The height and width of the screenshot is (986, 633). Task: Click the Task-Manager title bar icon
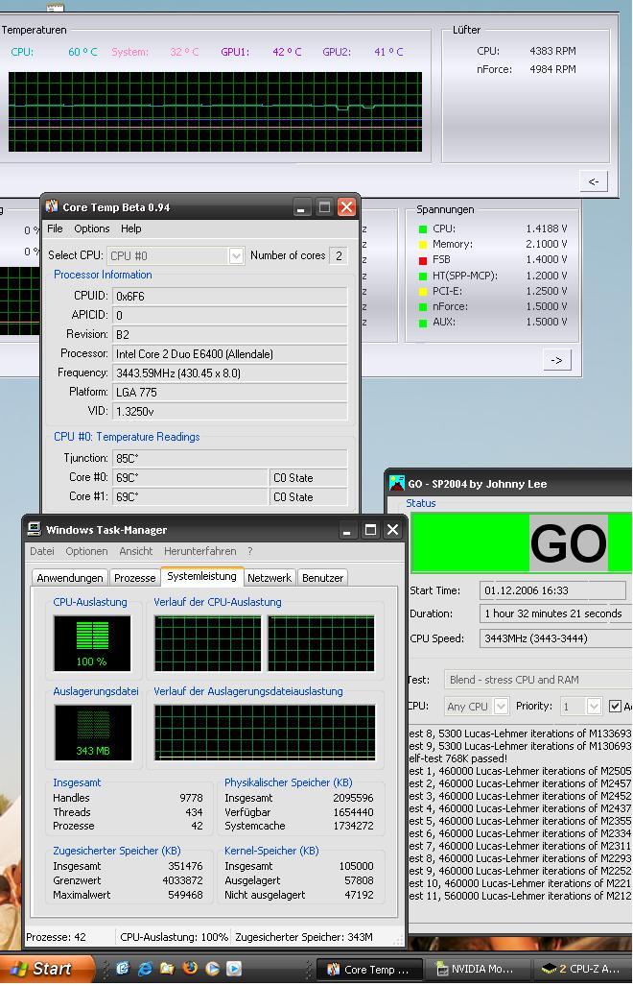[x=35, y=529]
